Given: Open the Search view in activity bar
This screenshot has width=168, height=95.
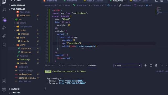Looking at the screenshot, I should coord(4,10).
